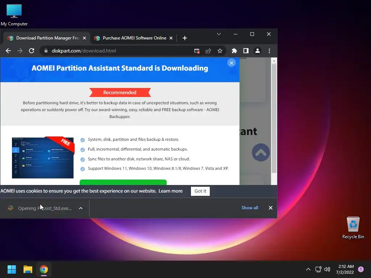This screenshot has height=278, width=371.
Task: Expand download item options chevron
Action: point(81,208)
